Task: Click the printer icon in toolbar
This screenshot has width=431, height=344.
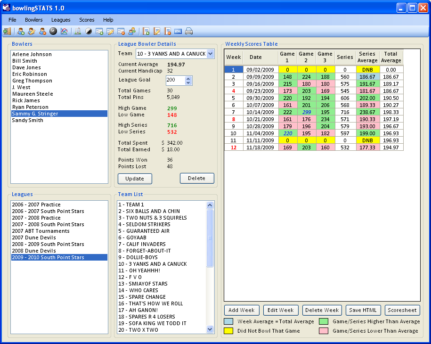Action: (x=189, y=32)
